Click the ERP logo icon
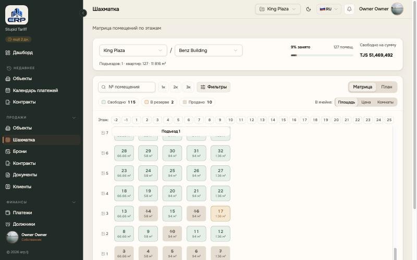 pyautogui.click(x=17, y=15)
